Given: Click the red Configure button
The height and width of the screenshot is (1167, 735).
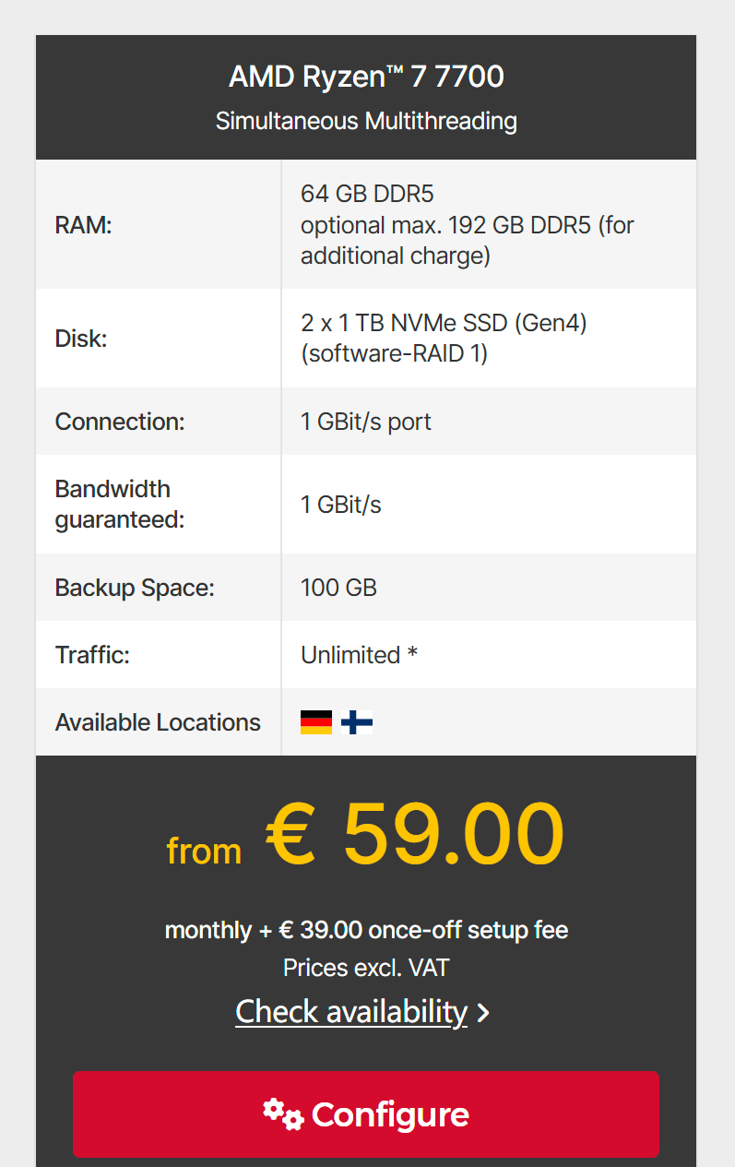Looking at the screenshot, I should pos(366,1114).
